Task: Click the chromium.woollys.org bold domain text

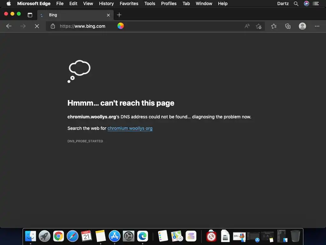Action: pos(92,117)
